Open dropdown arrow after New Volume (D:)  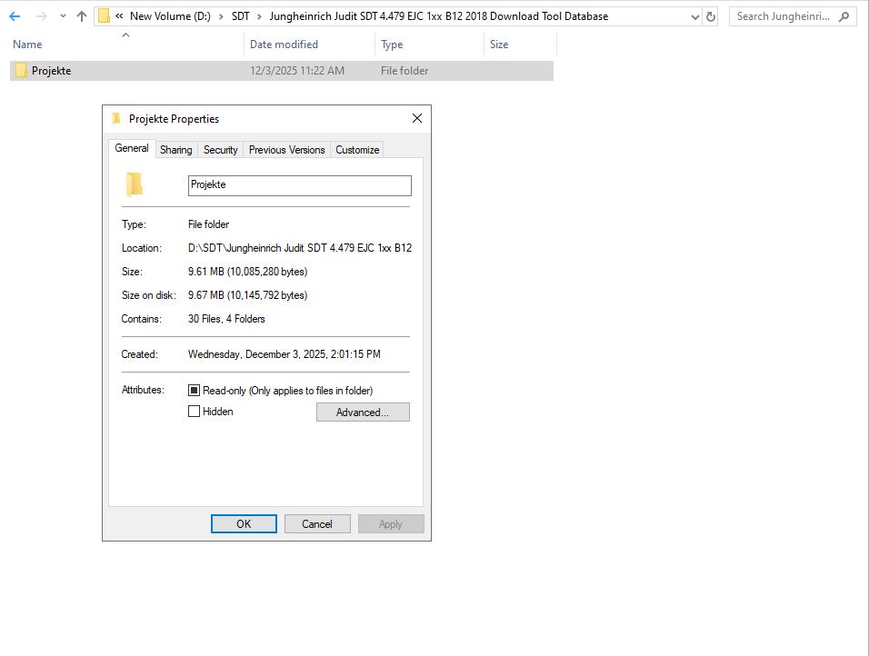(221, 16)
